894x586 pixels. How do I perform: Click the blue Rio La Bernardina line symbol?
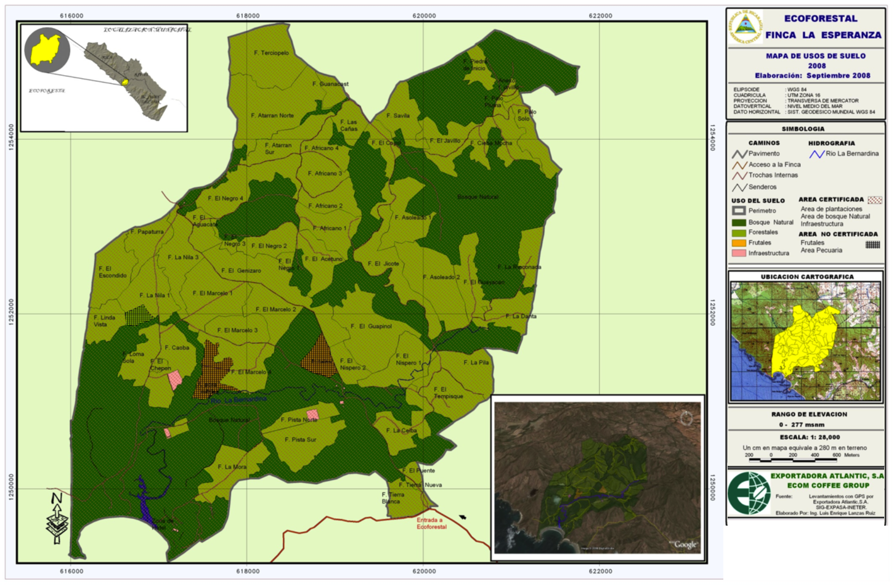click(x=816, y=154)
